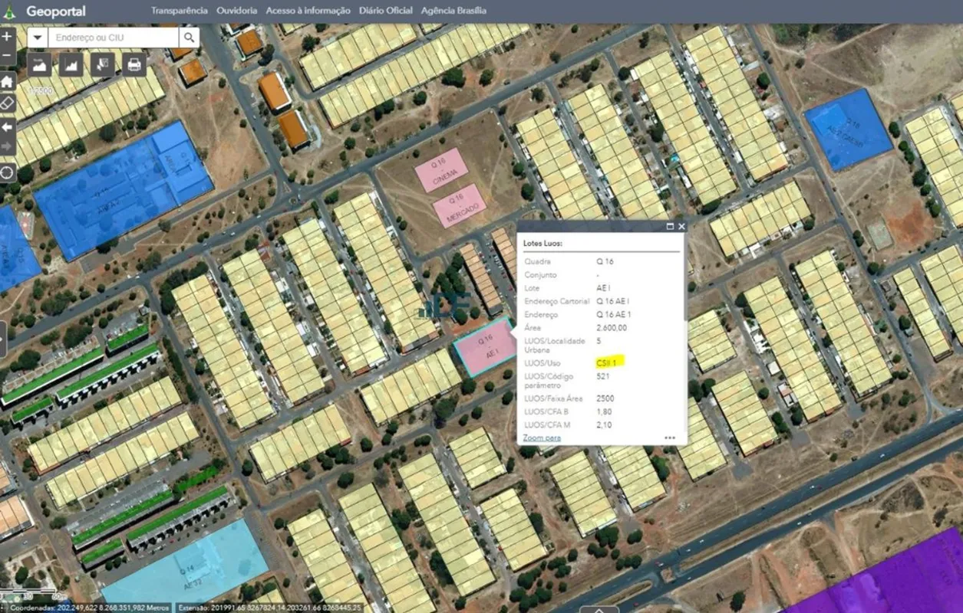Viewport: 963px width, 613px height.
Task: Click the zoom in plus button
Action: pos(7,36)
